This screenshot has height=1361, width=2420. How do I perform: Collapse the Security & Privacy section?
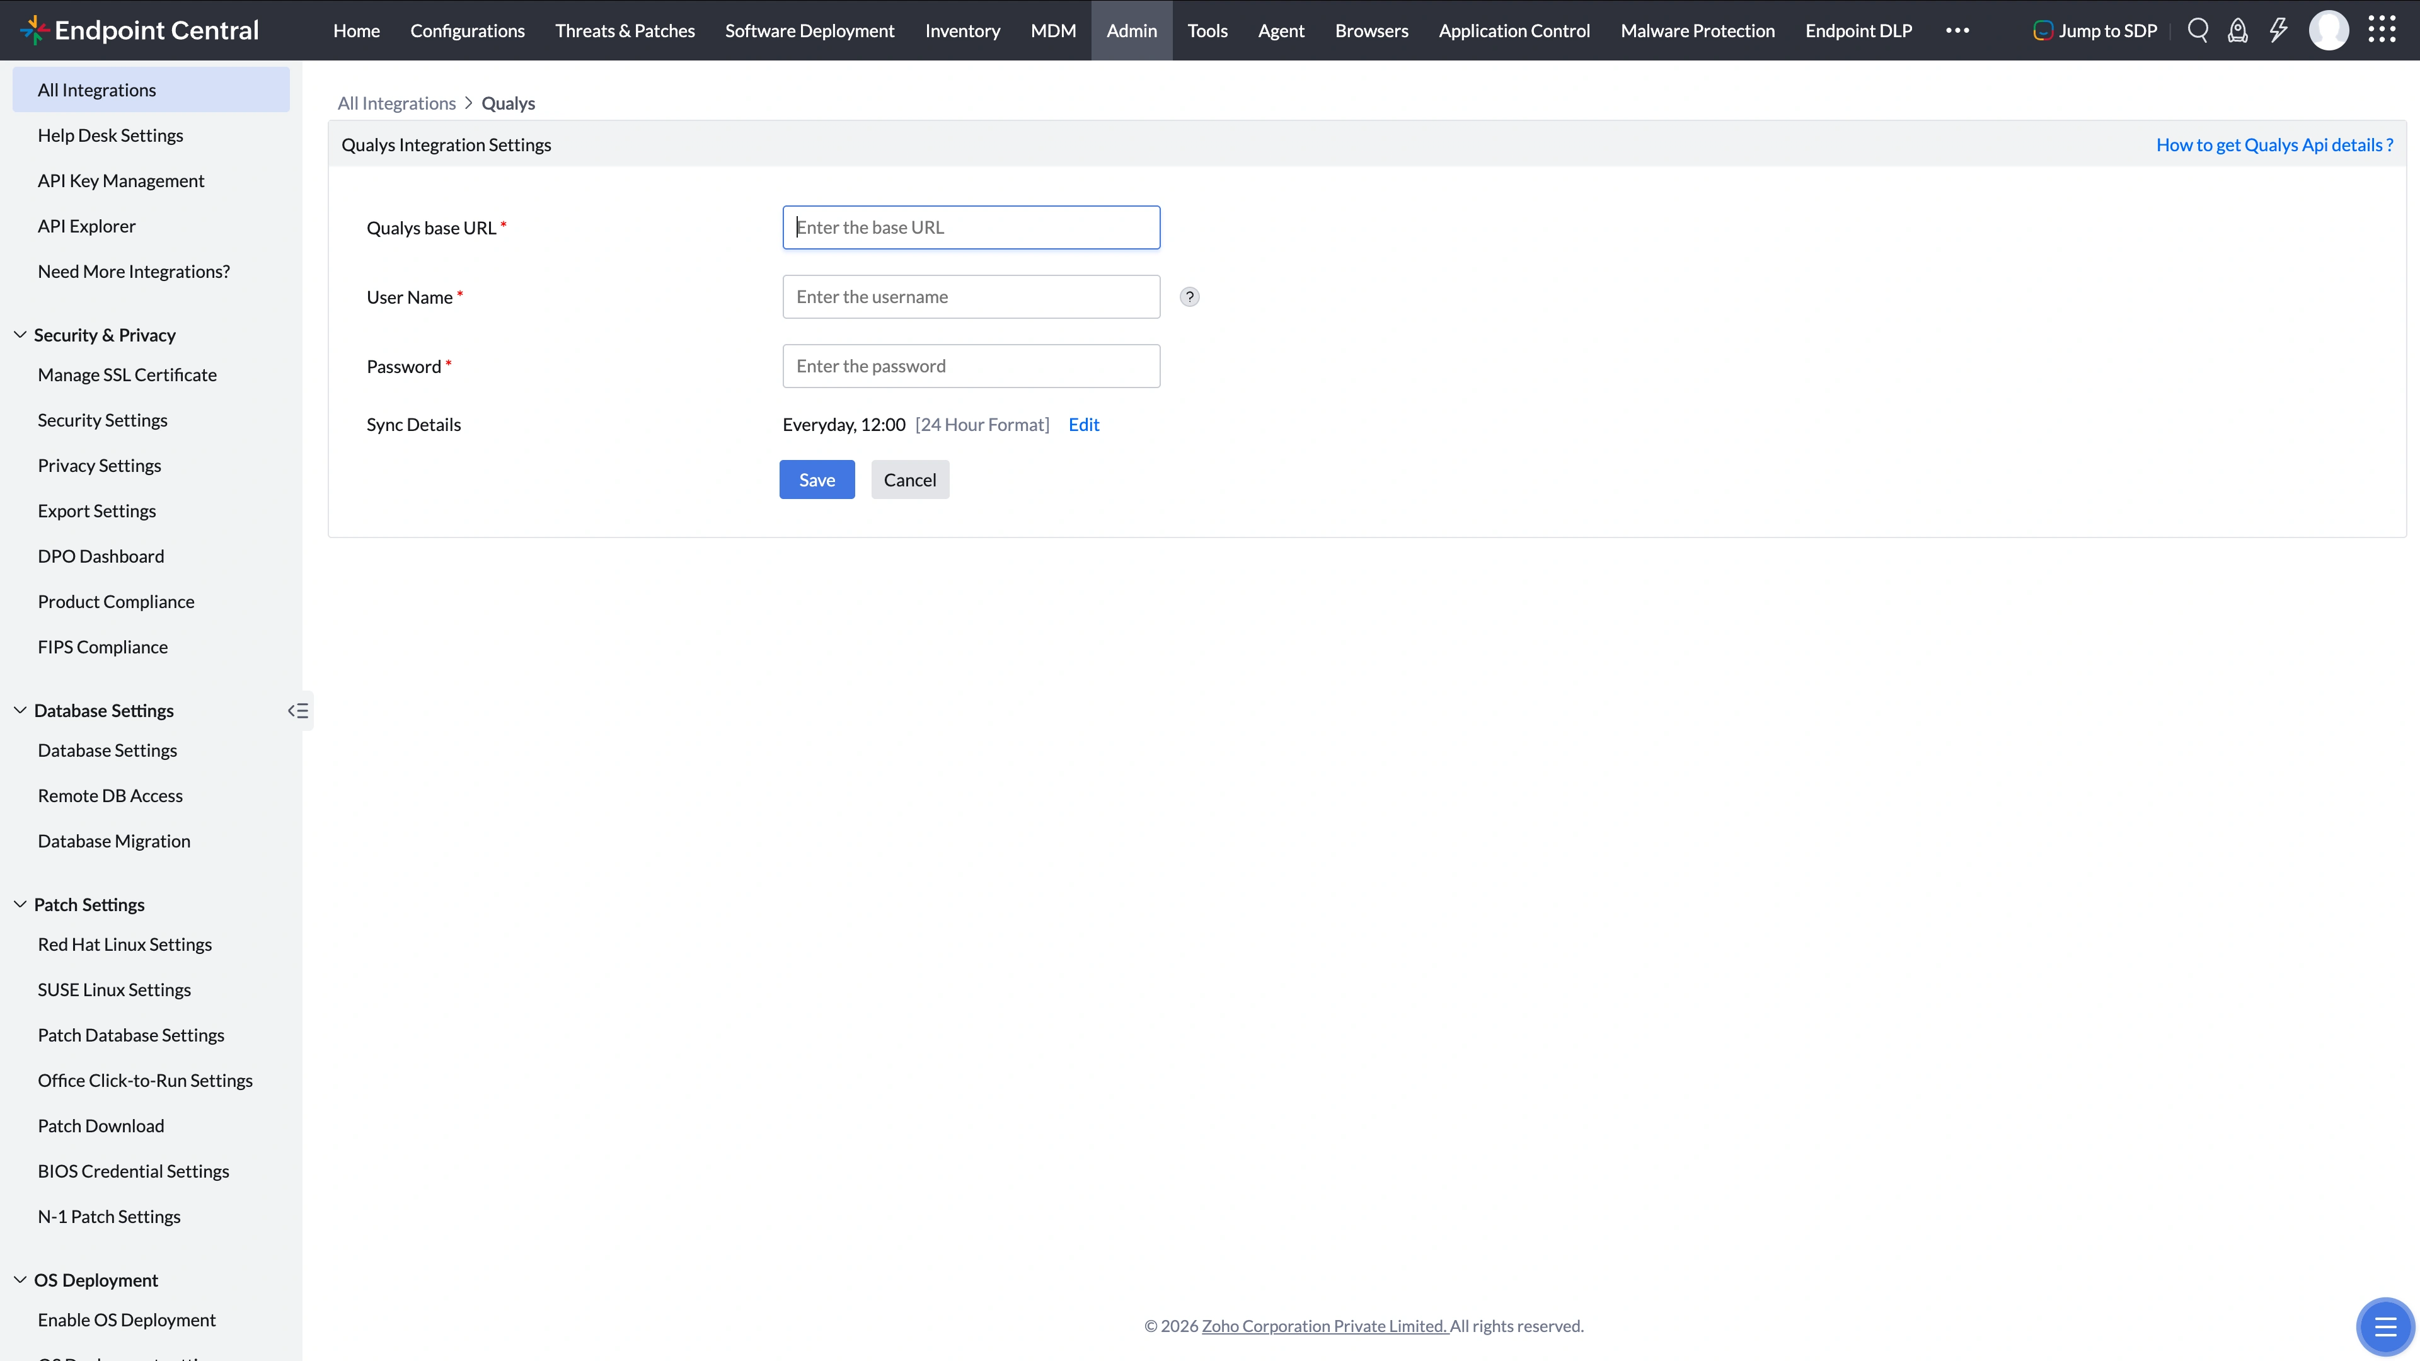click(20, 335)
